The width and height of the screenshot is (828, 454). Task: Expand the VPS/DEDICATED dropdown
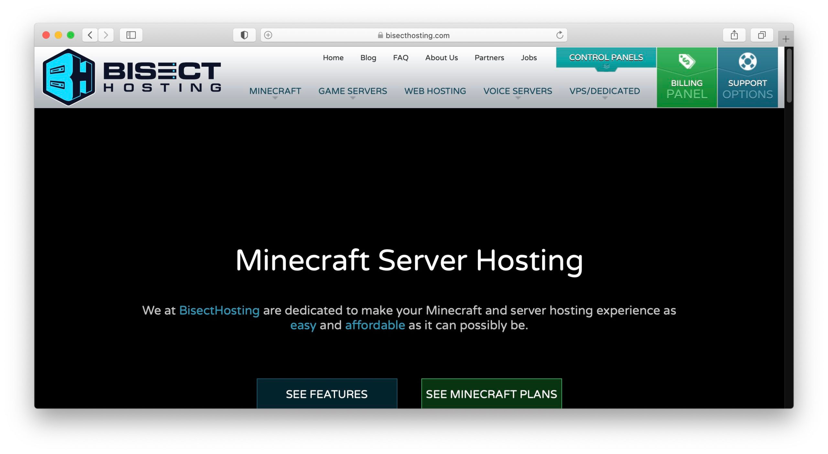[605, 91]
